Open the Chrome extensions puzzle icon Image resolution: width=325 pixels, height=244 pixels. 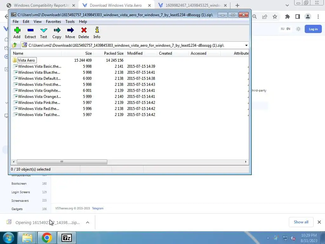[x=288, y=17]
